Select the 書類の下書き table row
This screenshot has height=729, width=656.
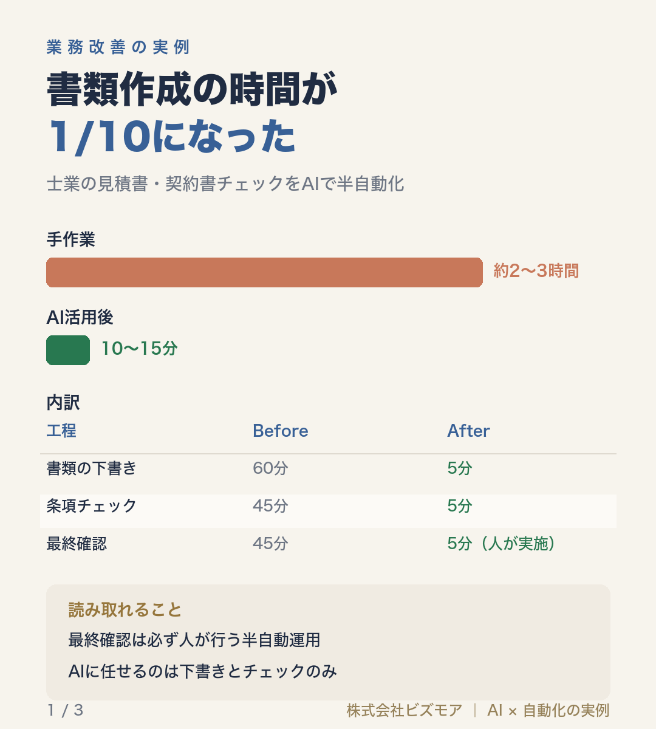tap(328, 468)
